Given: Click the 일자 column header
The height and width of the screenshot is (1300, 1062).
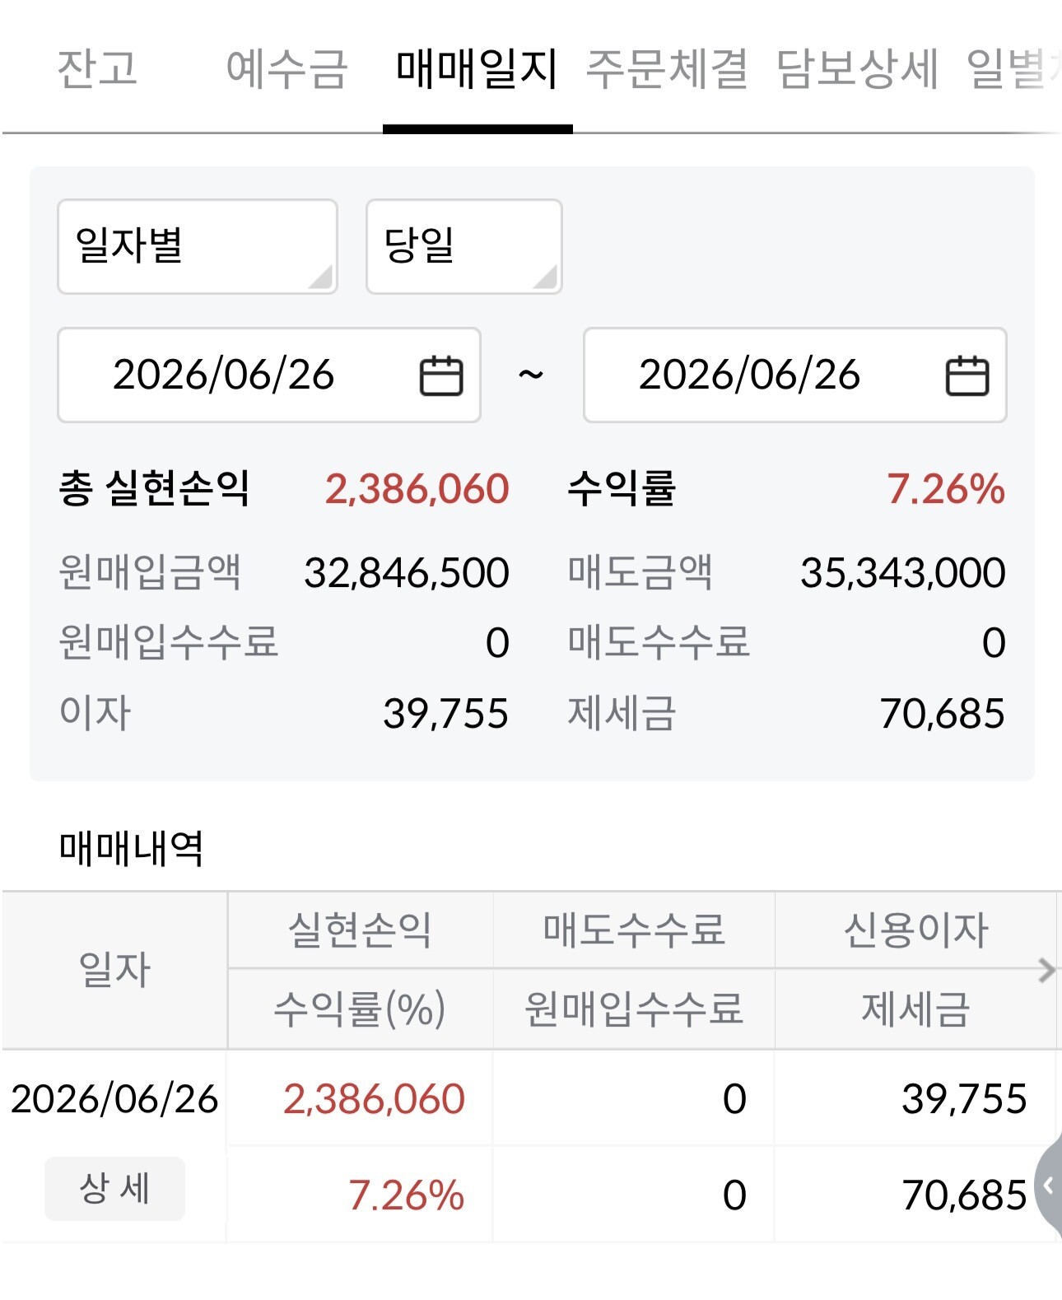Looking at the screenshot, I should [114, 970].
